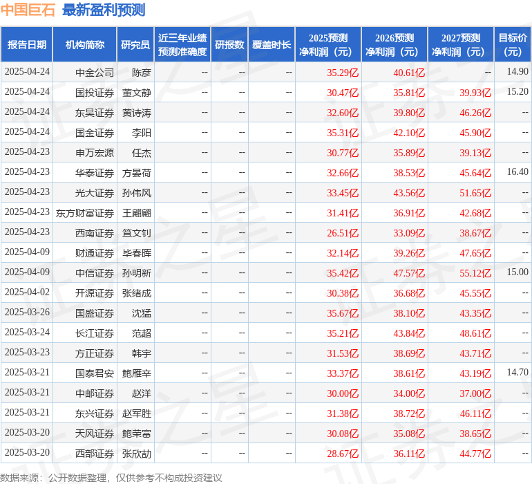This screenshot has width=532, height=484.
Task: Select the 研究员 column header
Action: pyautogui.click(x=135, y=44)
